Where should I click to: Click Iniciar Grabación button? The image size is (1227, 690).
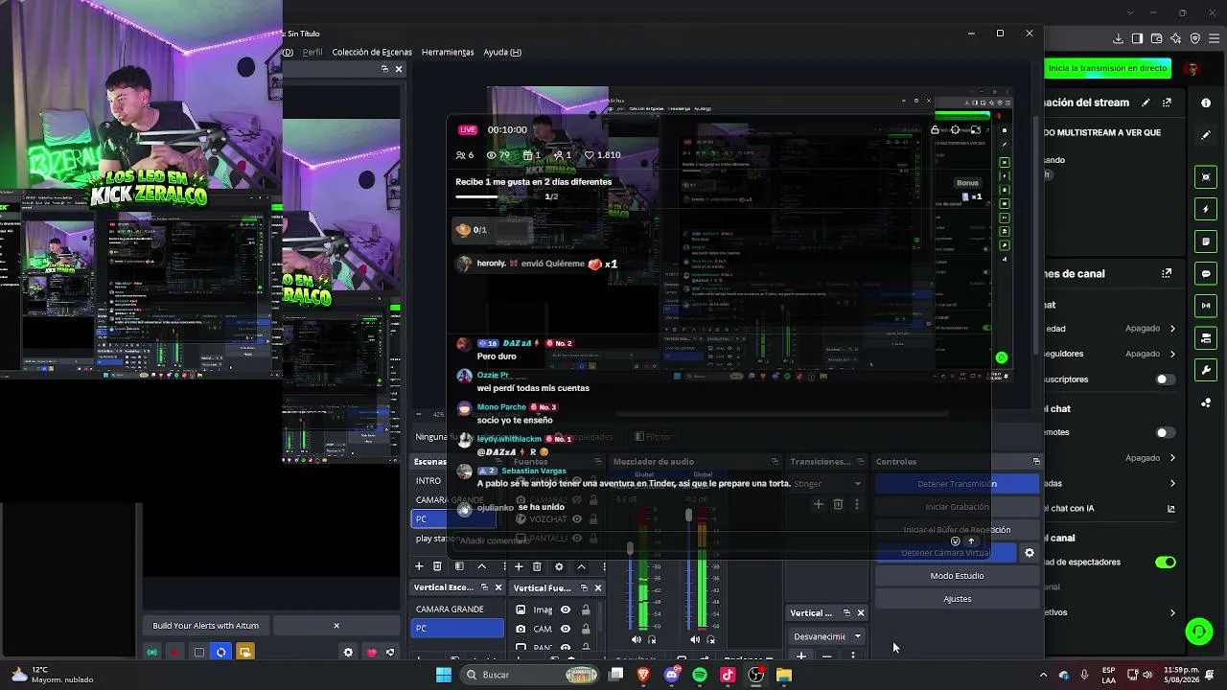point(957,506)
